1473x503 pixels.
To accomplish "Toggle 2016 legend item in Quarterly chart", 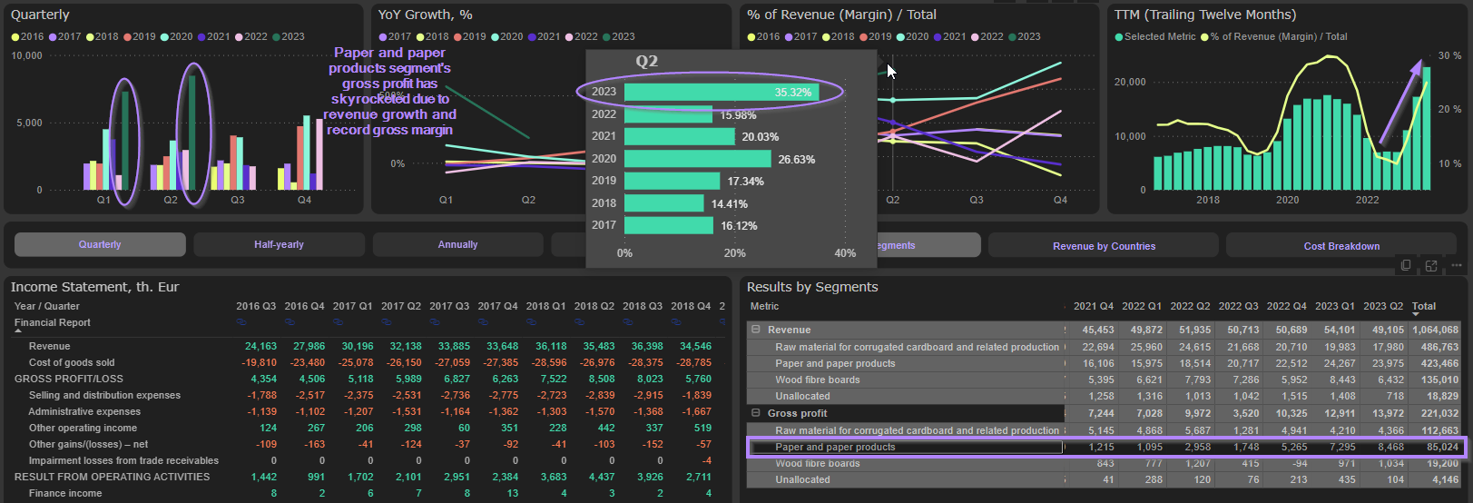I will tap(27, 37).
